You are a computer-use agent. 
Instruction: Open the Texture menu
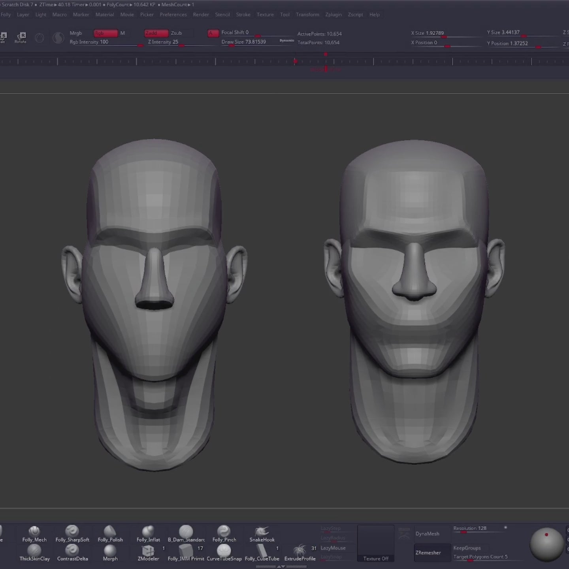265,14
